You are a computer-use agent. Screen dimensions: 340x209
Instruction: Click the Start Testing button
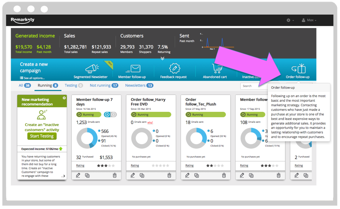coord(42,136)
